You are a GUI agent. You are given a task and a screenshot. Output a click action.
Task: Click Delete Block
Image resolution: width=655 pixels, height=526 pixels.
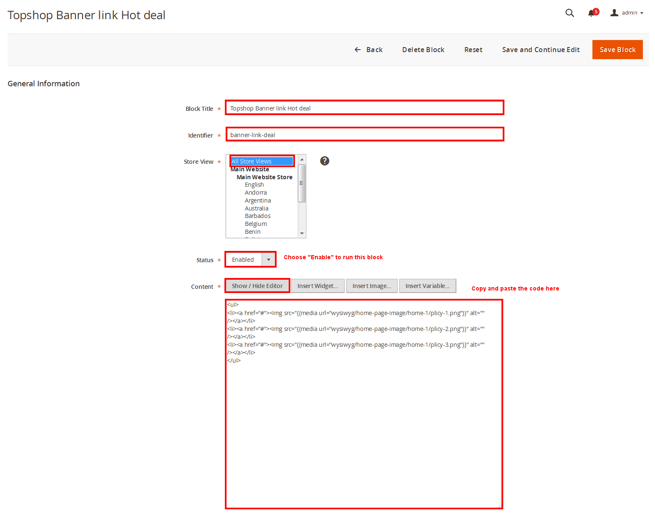pyautogui.click(x=423, y=50)
